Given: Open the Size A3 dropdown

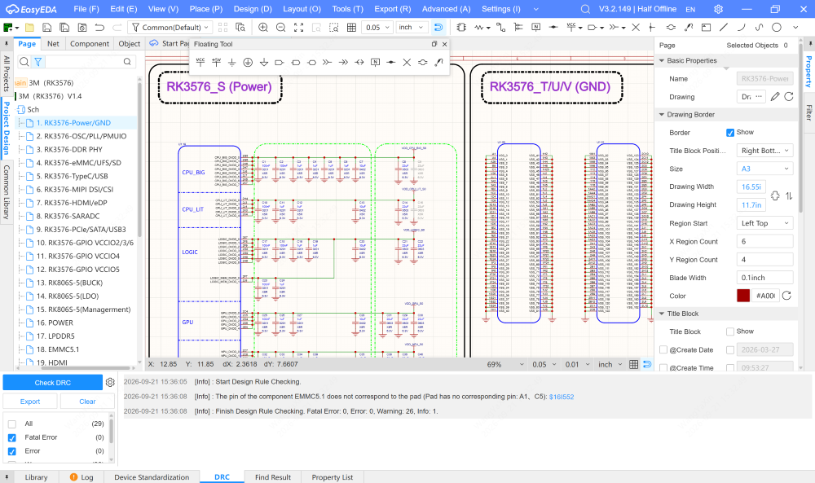Looking at the screenshot, I should click(764, 169).
